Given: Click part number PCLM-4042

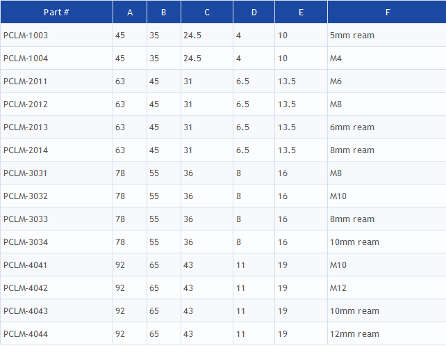Looking at the screenshot, I should pos(26,288).
